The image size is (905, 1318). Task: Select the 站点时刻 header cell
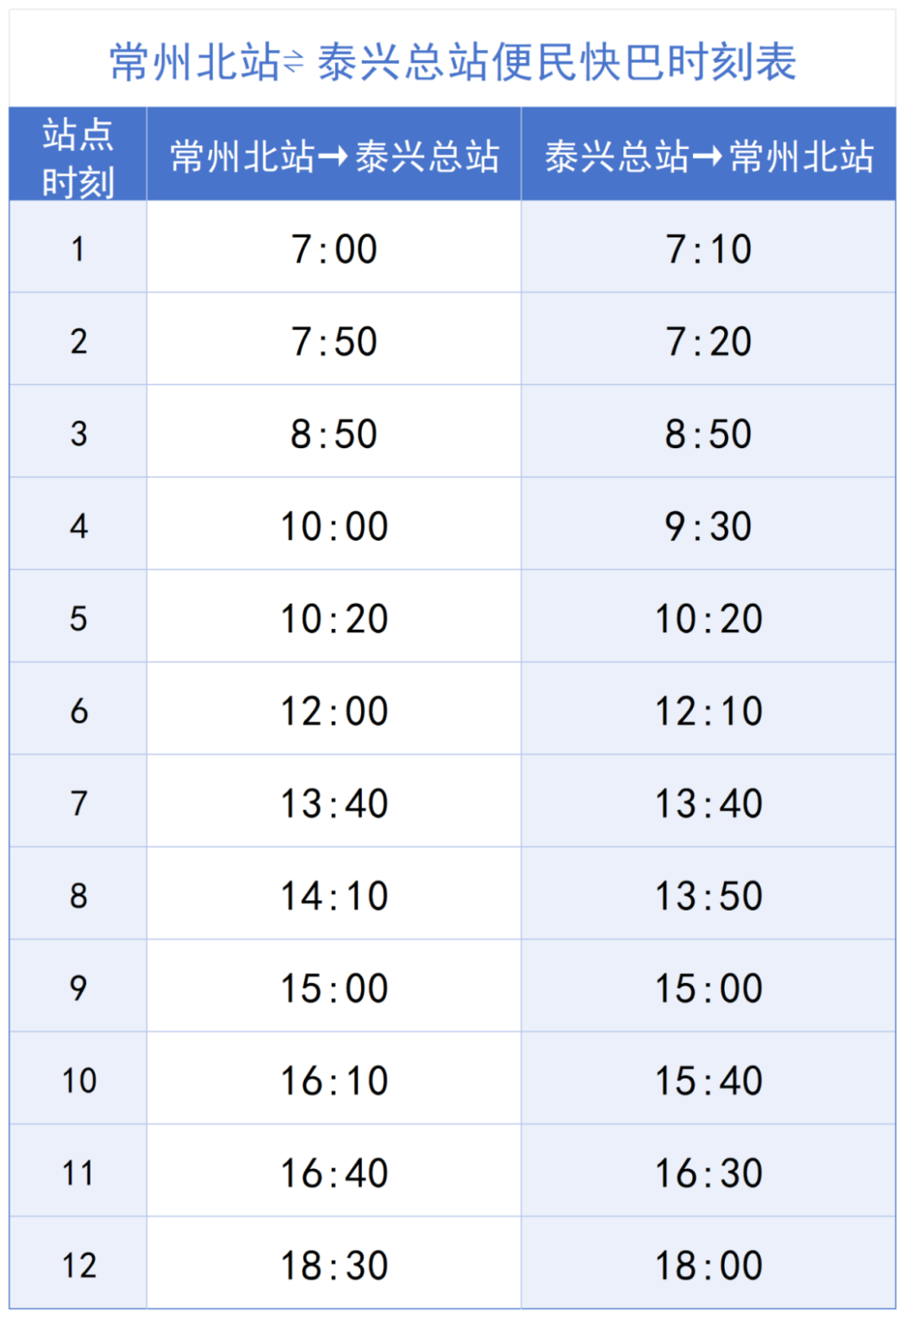click(x=78, y=155)
